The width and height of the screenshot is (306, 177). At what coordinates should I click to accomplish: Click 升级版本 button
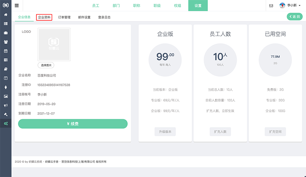(x=165, y=132)
